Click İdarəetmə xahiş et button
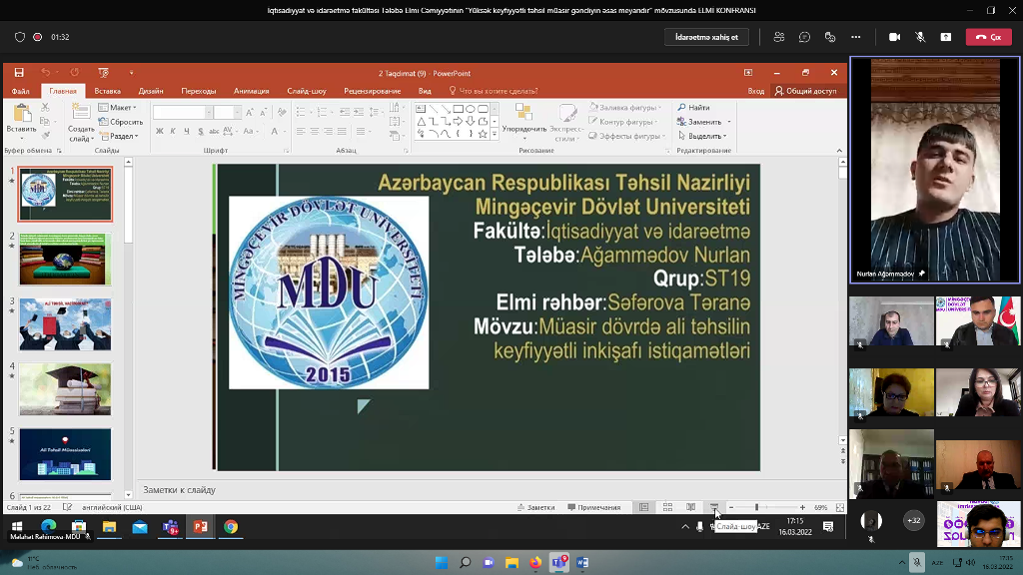Screen dimensions: 1023x575 (706, 37)
